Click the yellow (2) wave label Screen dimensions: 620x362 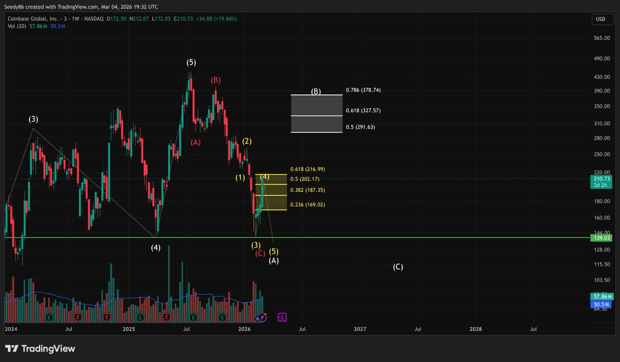pyautogui.click(x=247, y=141)
